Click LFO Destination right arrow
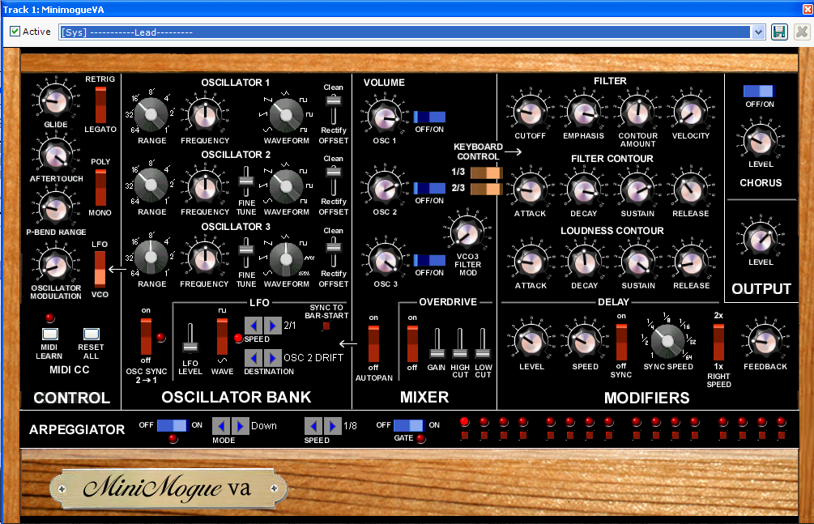 tap(272, 358)
